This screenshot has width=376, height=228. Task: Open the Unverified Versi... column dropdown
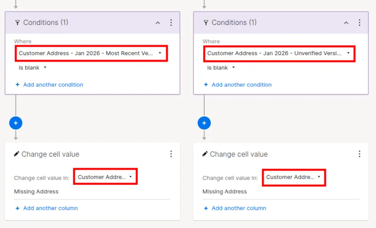279,54
